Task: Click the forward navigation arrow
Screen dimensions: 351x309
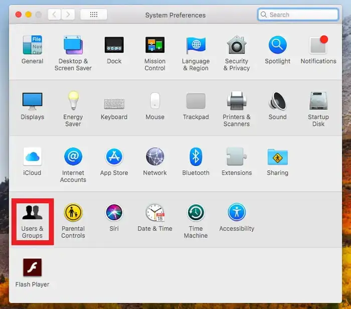Action: (x=68, y=15)
